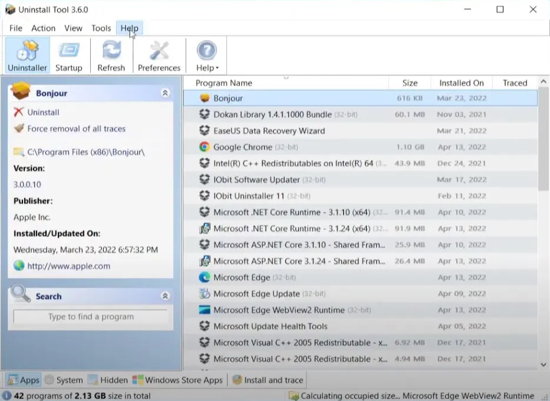
Task: Open the Uninstaller toolbar section
Action: tap(27, 56)
